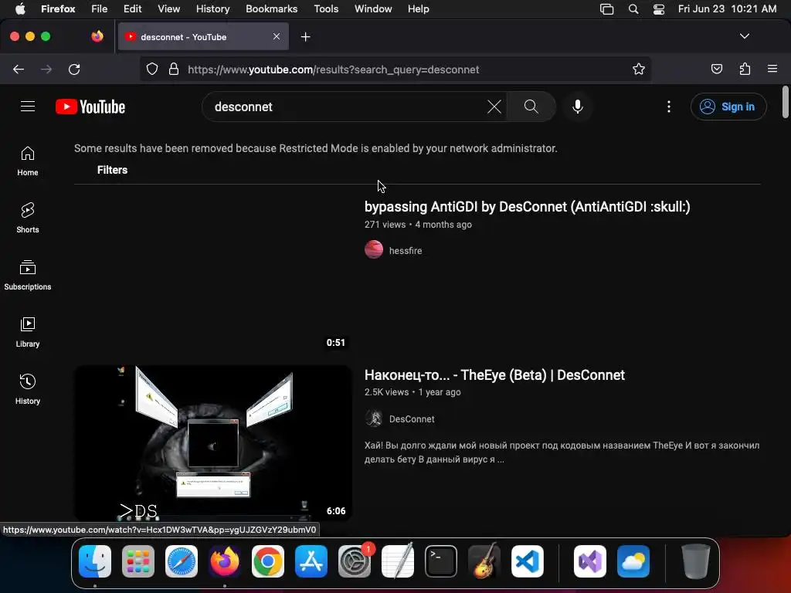The width and height of the screenshot is (791, 593).
Task: Open Spotlight search in the menu bar
Action: (x=633, y=9)
